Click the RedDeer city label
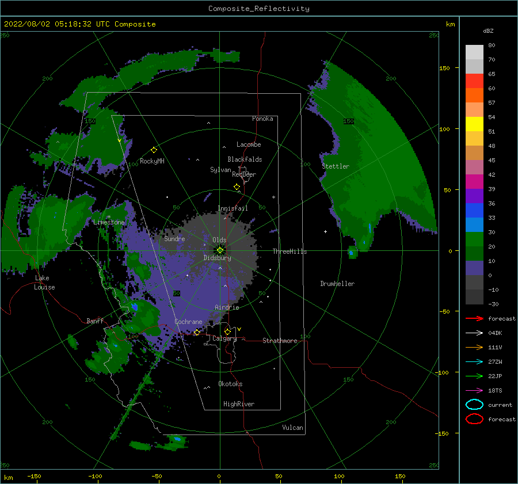 tap(244, 174)
